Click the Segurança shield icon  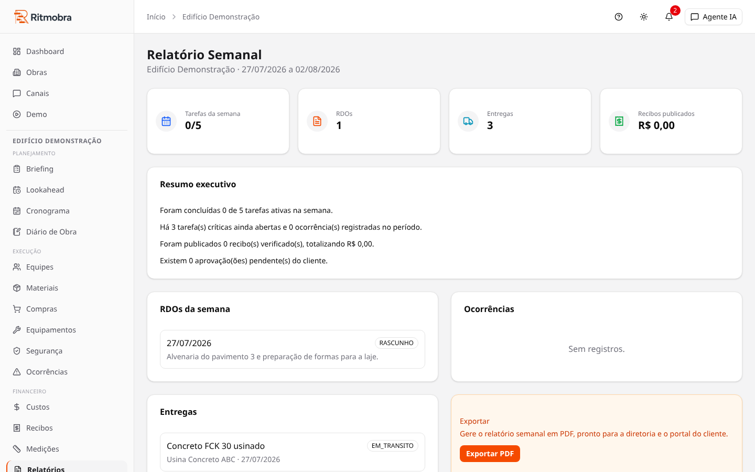[17, 351]
